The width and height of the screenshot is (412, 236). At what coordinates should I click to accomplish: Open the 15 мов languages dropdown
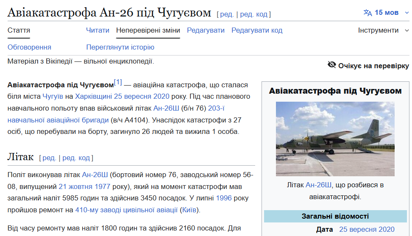386,13
